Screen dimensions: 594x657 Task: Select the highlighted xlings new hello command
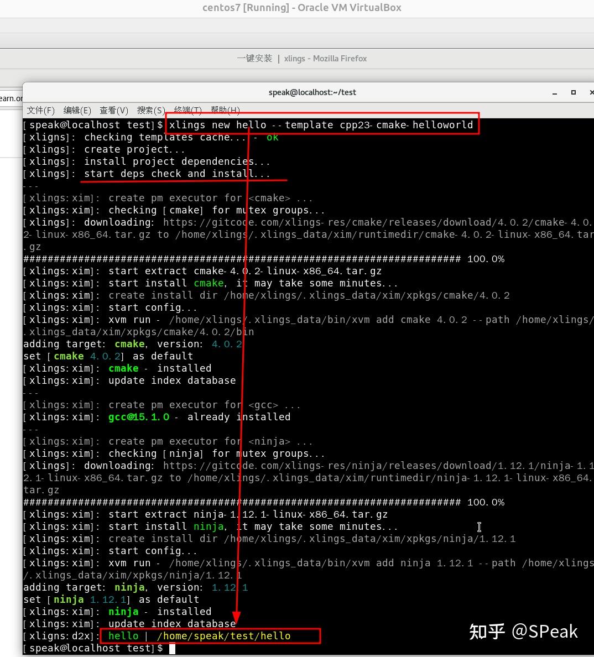[x=321, y=125]
